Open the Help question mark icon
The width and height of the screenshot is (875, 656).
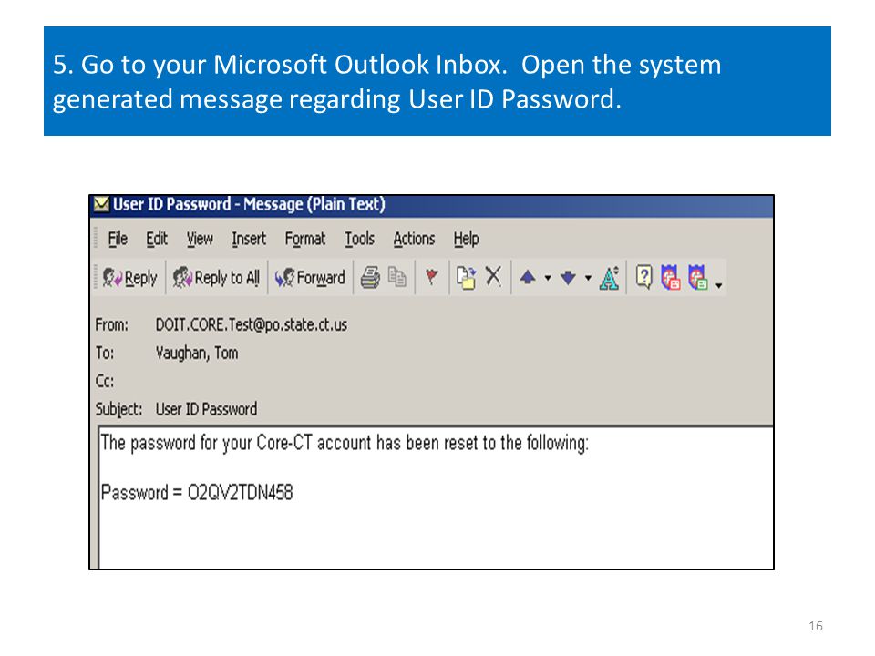(643, 277)
